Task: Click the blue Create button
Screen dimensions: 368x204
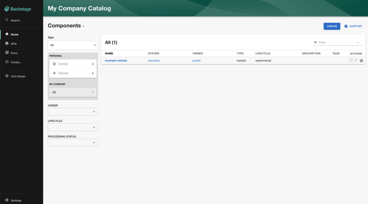Action: 332,26
